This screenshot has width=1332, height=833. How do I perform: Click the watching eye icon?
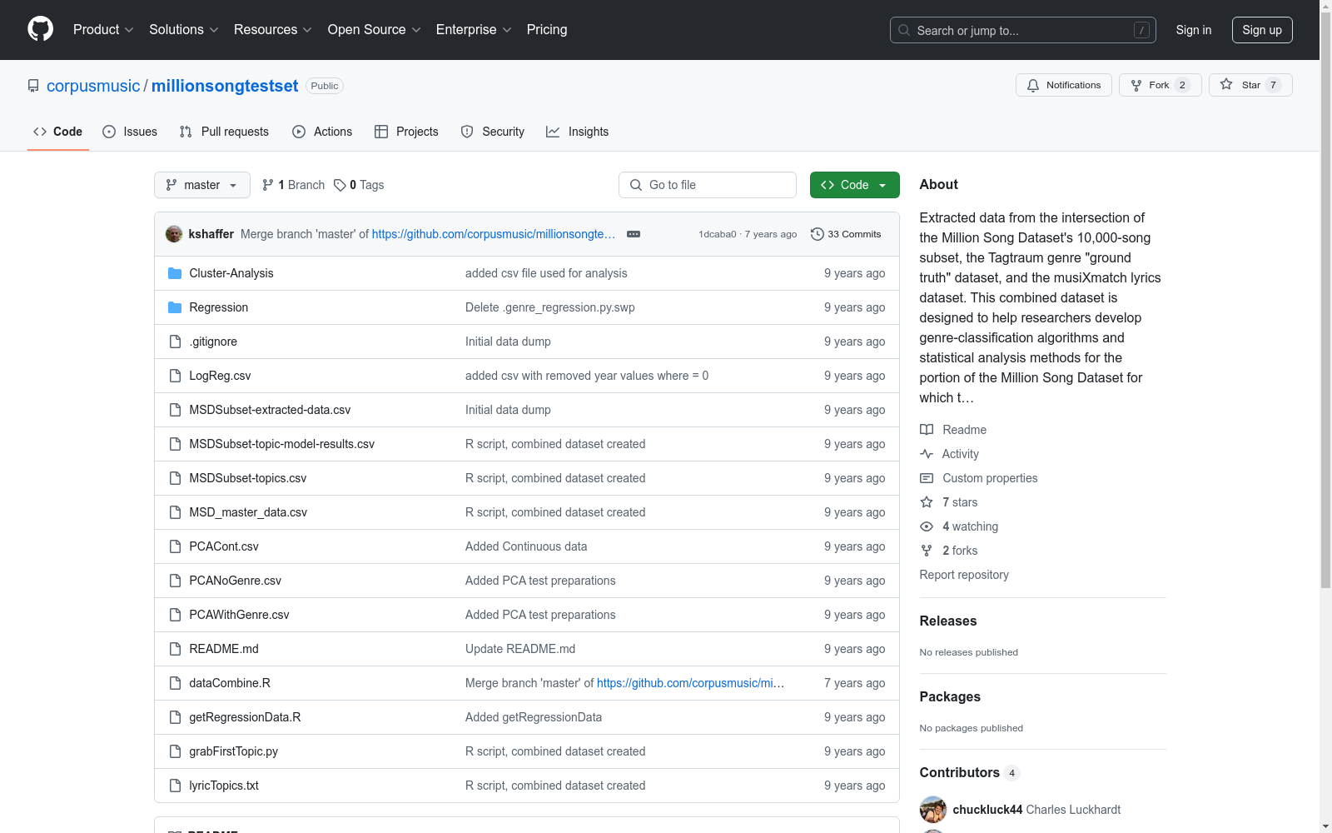tap(927, 526)
